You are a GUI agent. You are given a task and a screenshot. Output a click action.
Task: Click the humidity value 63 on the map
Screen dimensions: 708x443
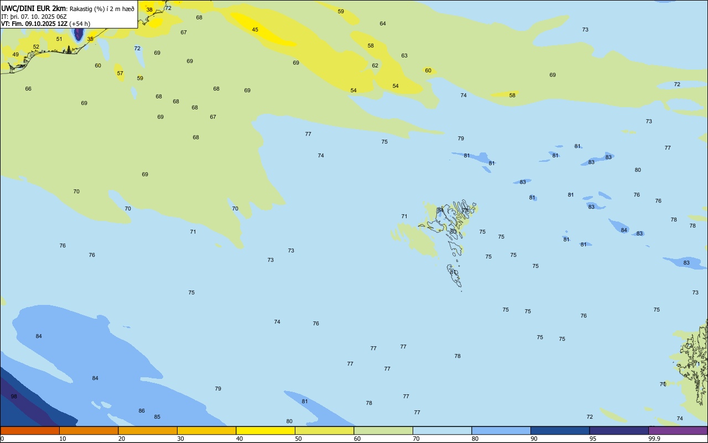pos(404,56)
